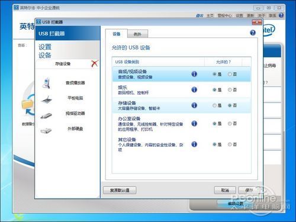Click the 拇指驱动器 thumb drive icon
Screen dimensions: 296x222
pos(46,115)
